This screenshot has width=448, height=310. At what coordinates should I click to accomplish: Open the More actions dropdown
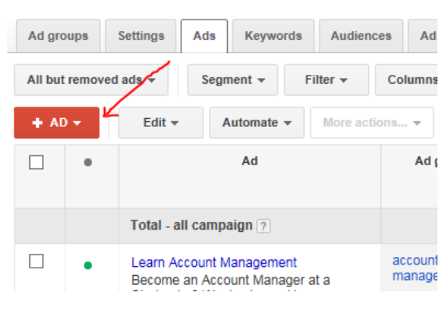(372, 123)
